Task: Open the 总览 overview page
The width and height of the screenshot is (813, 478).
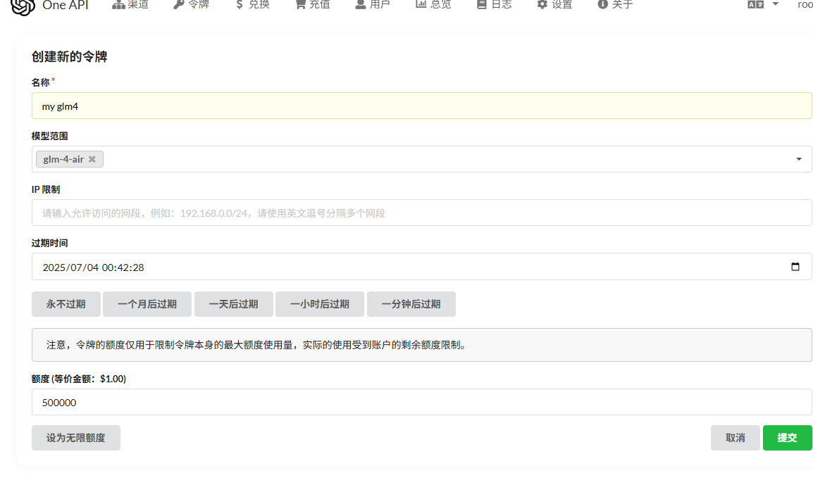Action: 433,5
